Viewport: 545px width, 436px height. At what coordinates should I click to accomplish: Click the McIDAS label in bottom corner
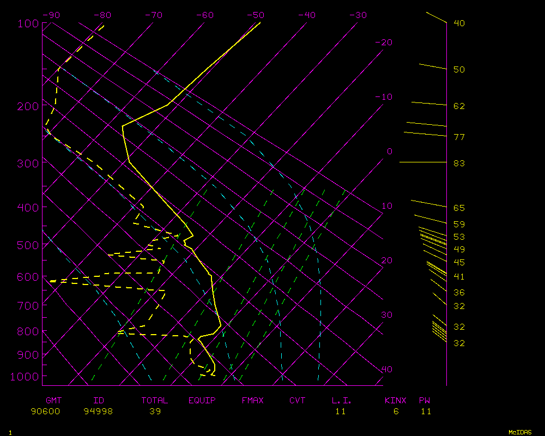point(520,432)
